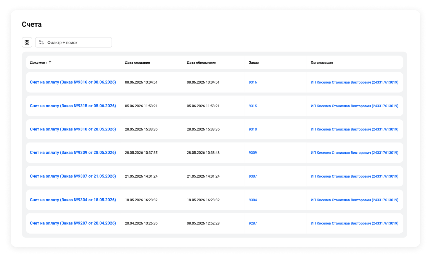Click the Заказ column header
The width and height of the screenshot is (431, 257).
[254, 62]
